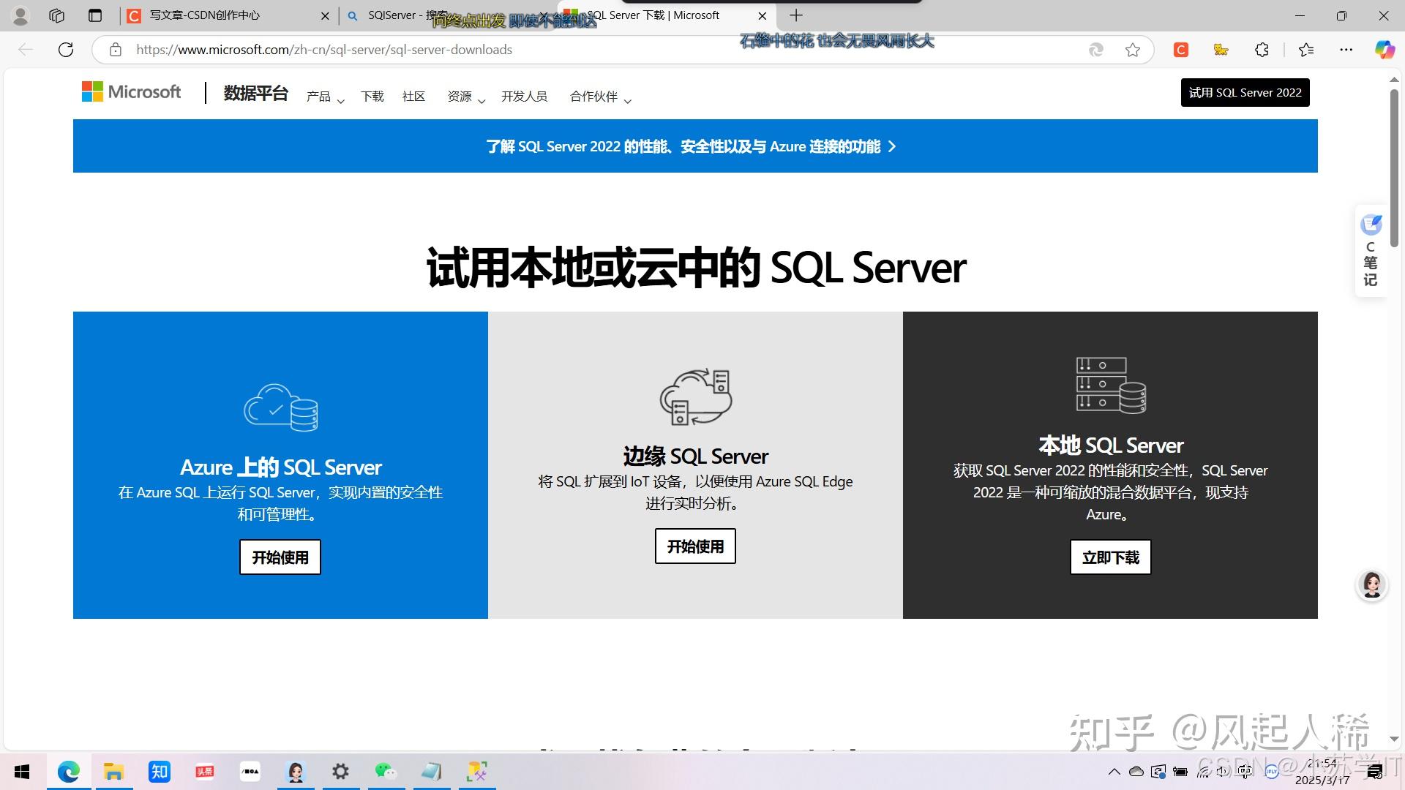
Task: Open the iFLY input tray icon
Action: (x=1271, y=771)
